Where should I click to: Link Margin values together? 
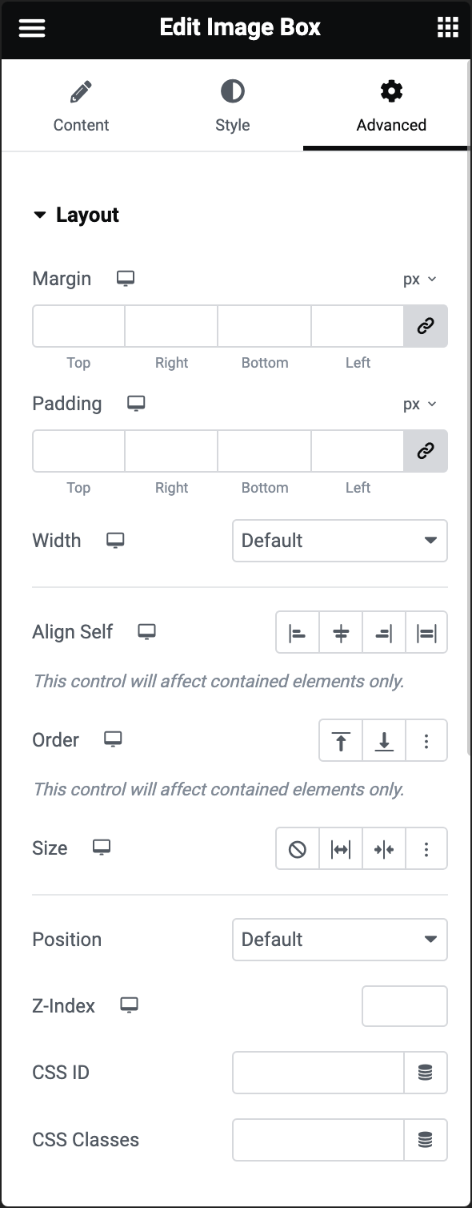426,326
